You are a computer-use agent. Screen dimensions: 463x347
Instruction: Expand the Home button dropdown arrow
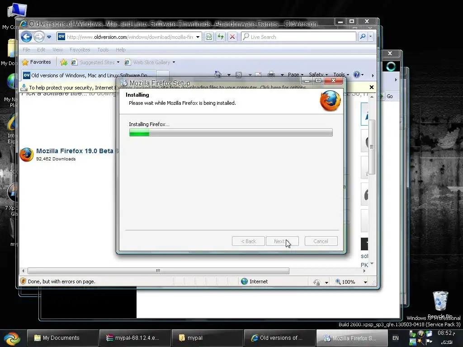tap(229, 75)
